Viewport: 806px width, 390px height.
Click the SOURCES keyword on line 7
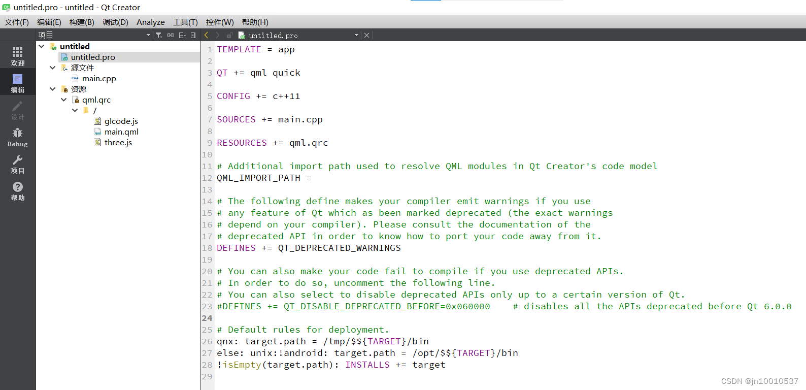[236, 119]
